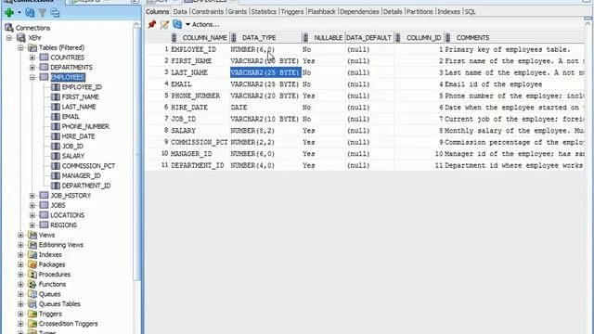Image resolution: width=594 pixels, height=334 pixels.
Task: Expand the COUNTRIES table node
Action: (32, 58)
